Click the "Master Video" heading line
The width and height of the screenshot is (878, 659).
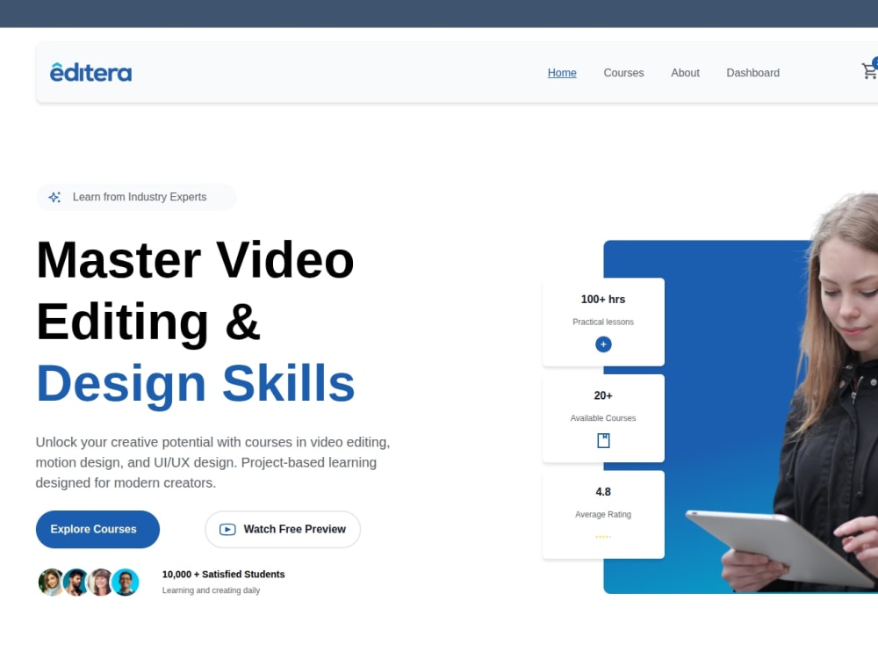(196, 260)
